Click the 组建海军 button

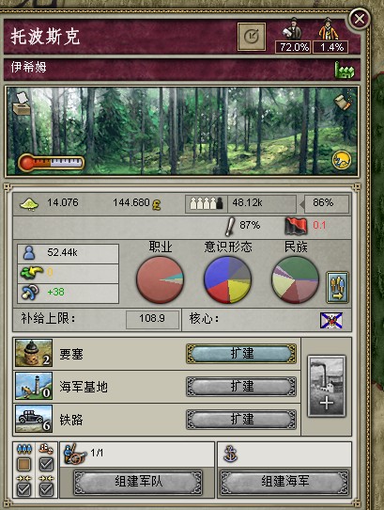coord(284,482)
